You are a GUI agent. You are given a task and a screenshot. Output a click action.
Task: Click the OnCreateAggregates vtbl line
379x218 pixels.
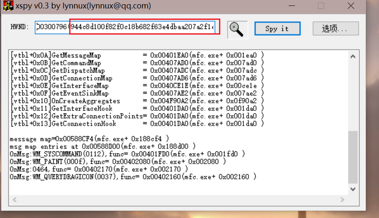(x=137, y=101)
